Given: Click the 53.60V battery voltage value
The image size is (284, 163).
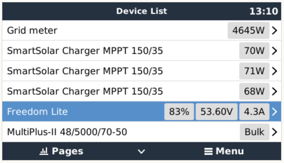Looking at the screenshot, I should tap(216, 112).
